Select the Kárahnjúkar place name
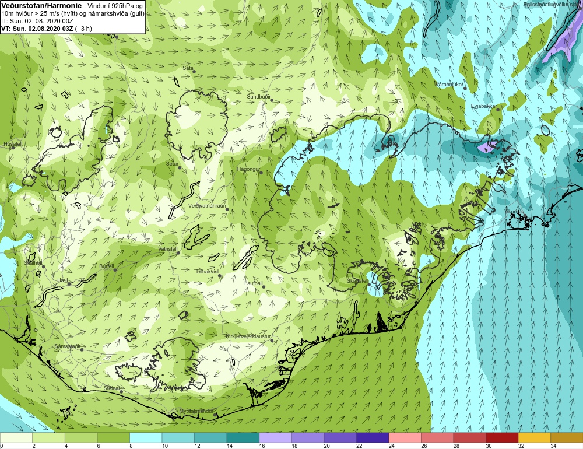The width and height of the screenshot is (583, 449). pos(449,85)
